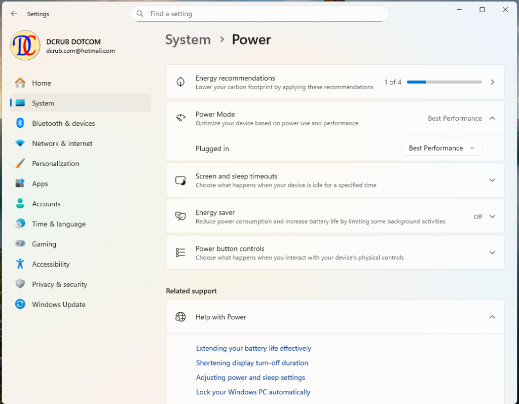
Task: Click the Gaming controller icon
Action: pyautogui.click(x=20, y=243)
